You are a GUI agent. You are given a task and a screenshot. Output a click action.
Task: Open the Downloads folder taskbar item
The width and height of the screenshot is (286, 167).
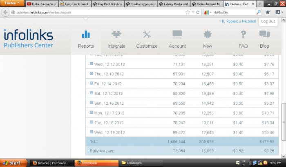click(141, 163)
